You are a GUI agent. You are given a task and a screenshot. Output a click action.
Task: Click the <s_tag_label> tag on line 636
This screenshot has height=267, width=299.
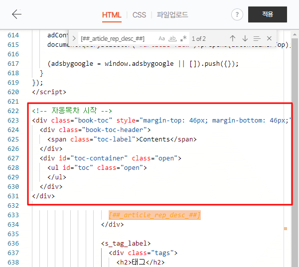[126, 244]
